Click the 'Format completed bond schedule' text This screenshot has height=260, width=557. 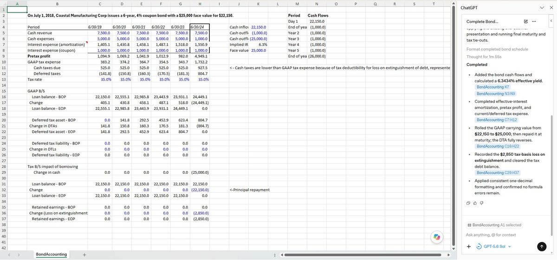(x=497, y=49)
